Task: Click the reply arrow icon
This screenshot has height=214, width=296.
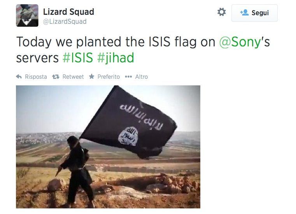Action: point(19,77)
